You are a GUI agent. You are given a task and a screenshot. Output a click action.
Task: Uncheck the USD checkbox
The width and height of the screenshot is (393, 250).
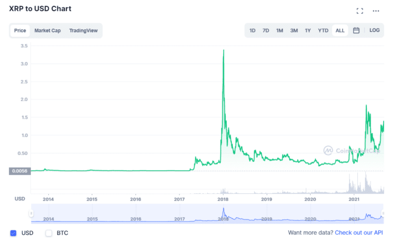pos(13,233)
